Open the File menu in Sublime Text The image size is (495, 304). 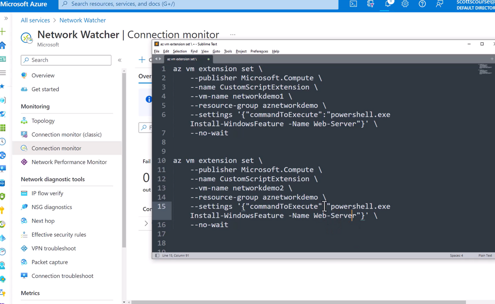point(157,51)
